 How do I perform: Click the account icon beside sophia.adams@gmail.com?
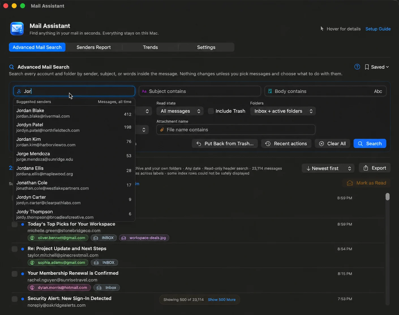pyautogui.click(x=32, y=263)
